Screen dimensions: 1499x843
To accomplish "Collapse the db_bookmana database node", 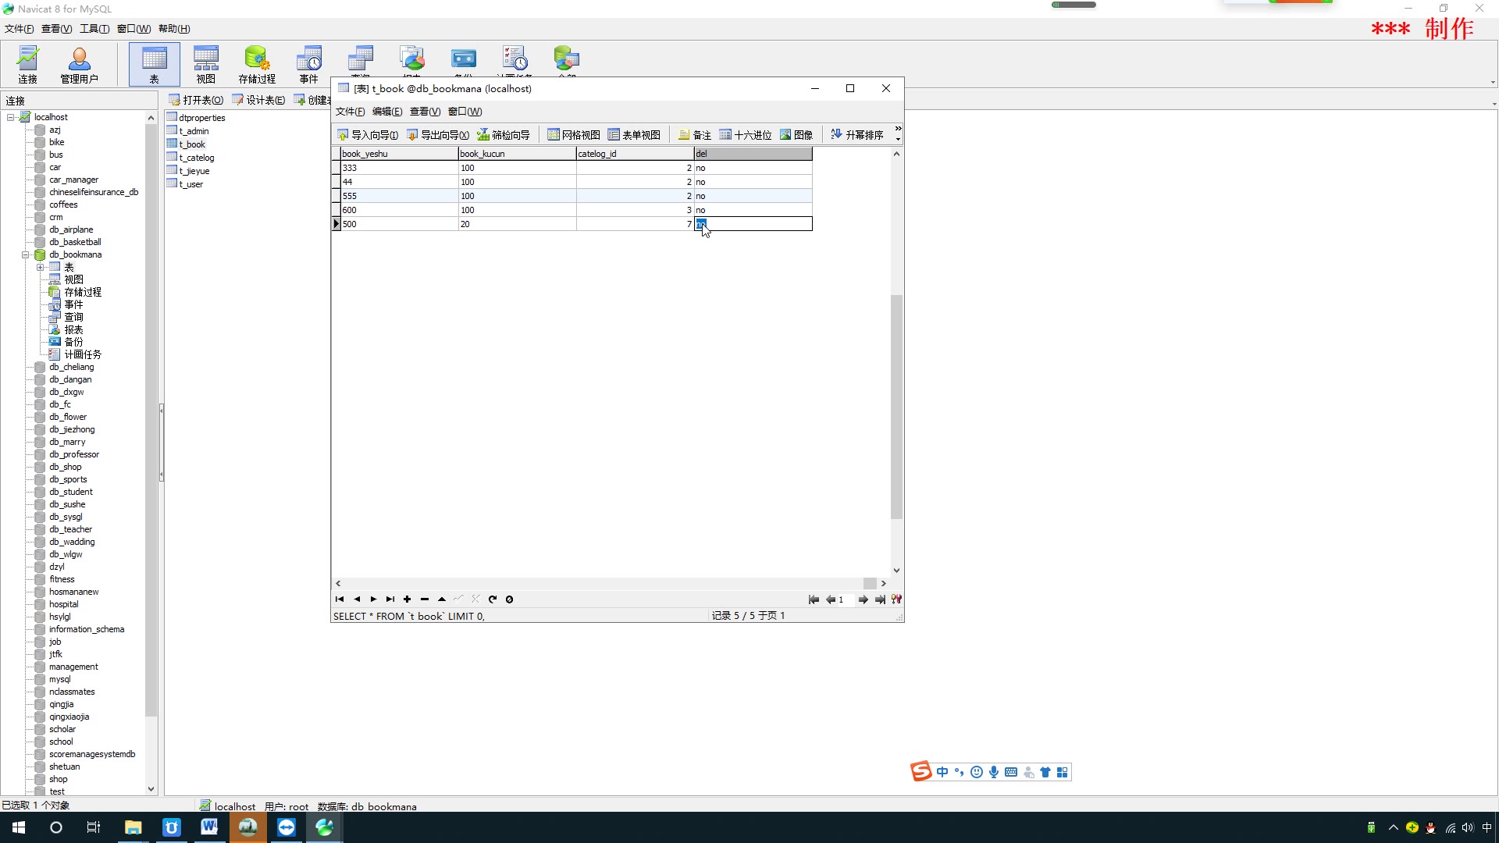I will tap(25, 254).
